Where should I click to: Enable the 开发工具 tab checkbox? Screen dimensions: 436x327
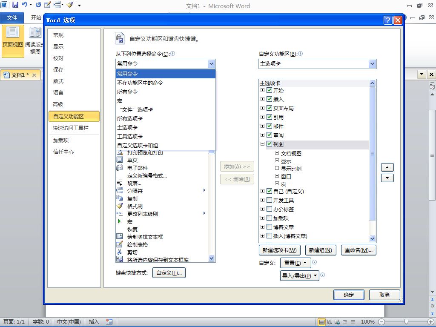point(269,200)
